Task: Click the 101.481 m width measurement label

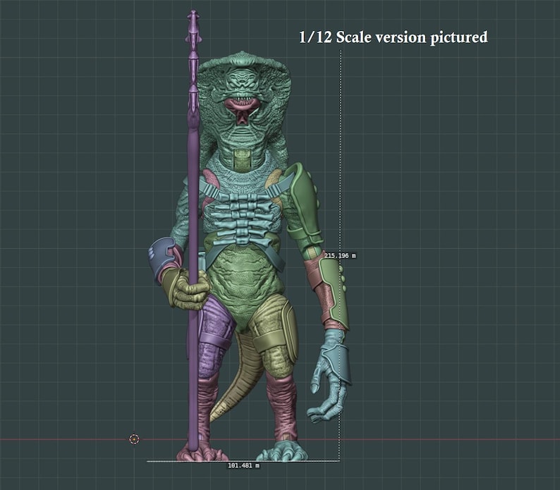Action: tap(243, 466)
